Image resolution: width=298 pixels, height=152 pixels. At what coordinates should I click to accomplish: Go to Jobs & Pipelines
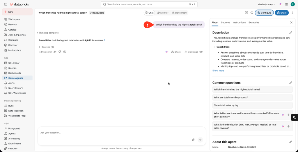[17, 35]
